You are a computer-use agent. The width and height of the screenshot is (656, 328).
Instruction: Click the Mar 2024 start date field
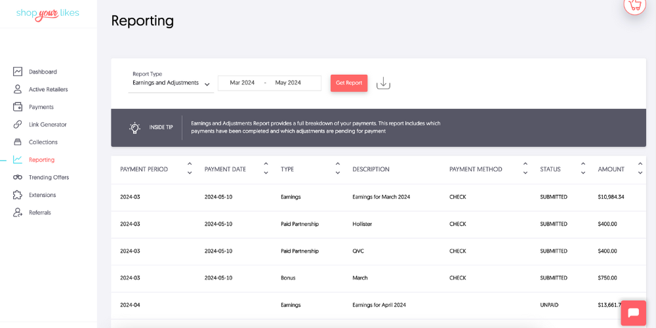coord(242,83)
